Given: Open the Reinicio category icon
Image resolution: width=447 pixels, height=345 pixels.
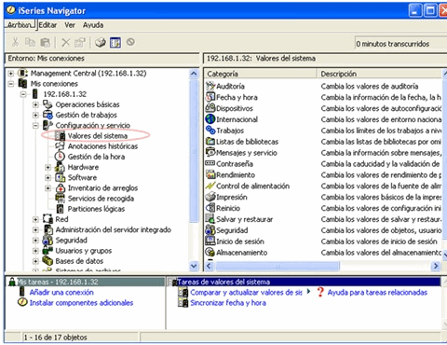Looking at the screenshot, I should point(210,208).
